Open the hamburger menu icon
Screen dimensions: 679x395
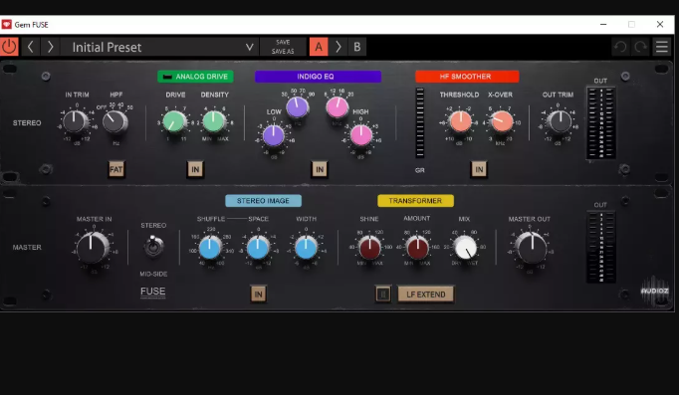[662, 47]
